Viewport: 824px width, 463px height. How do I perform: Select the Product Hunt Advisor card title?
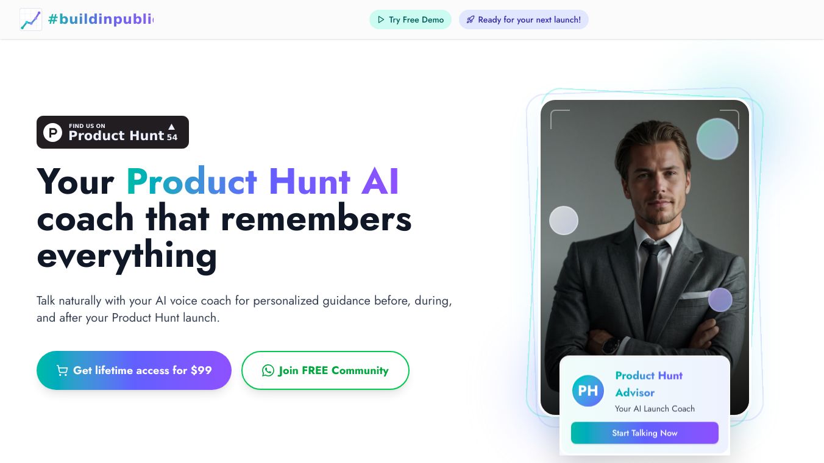(x=648, y=384)
